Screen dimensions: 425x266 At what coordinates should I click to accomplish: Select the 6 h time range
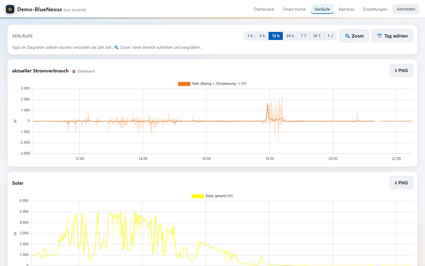(x=262, y=36)
